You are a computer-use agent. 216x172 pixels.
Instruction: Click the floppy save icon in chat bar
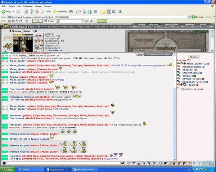(139, 163)
